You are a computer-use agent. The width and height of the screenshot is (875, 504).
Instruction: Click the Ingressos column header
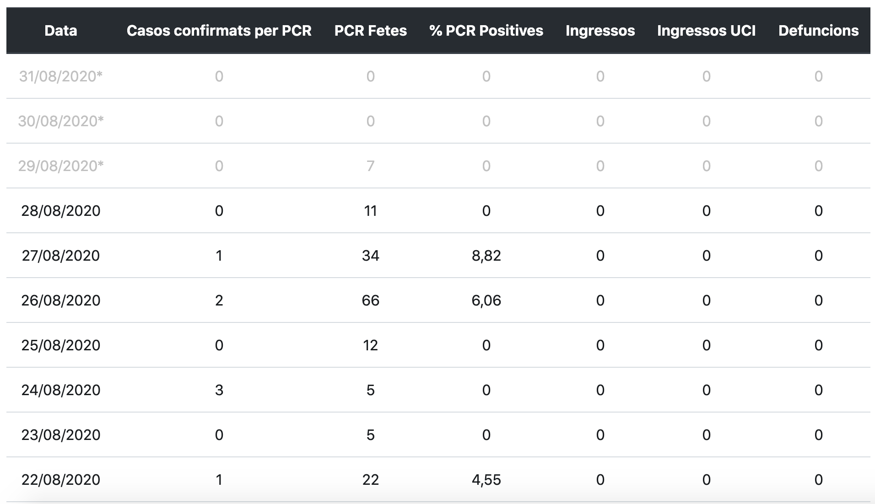point(600,31)
